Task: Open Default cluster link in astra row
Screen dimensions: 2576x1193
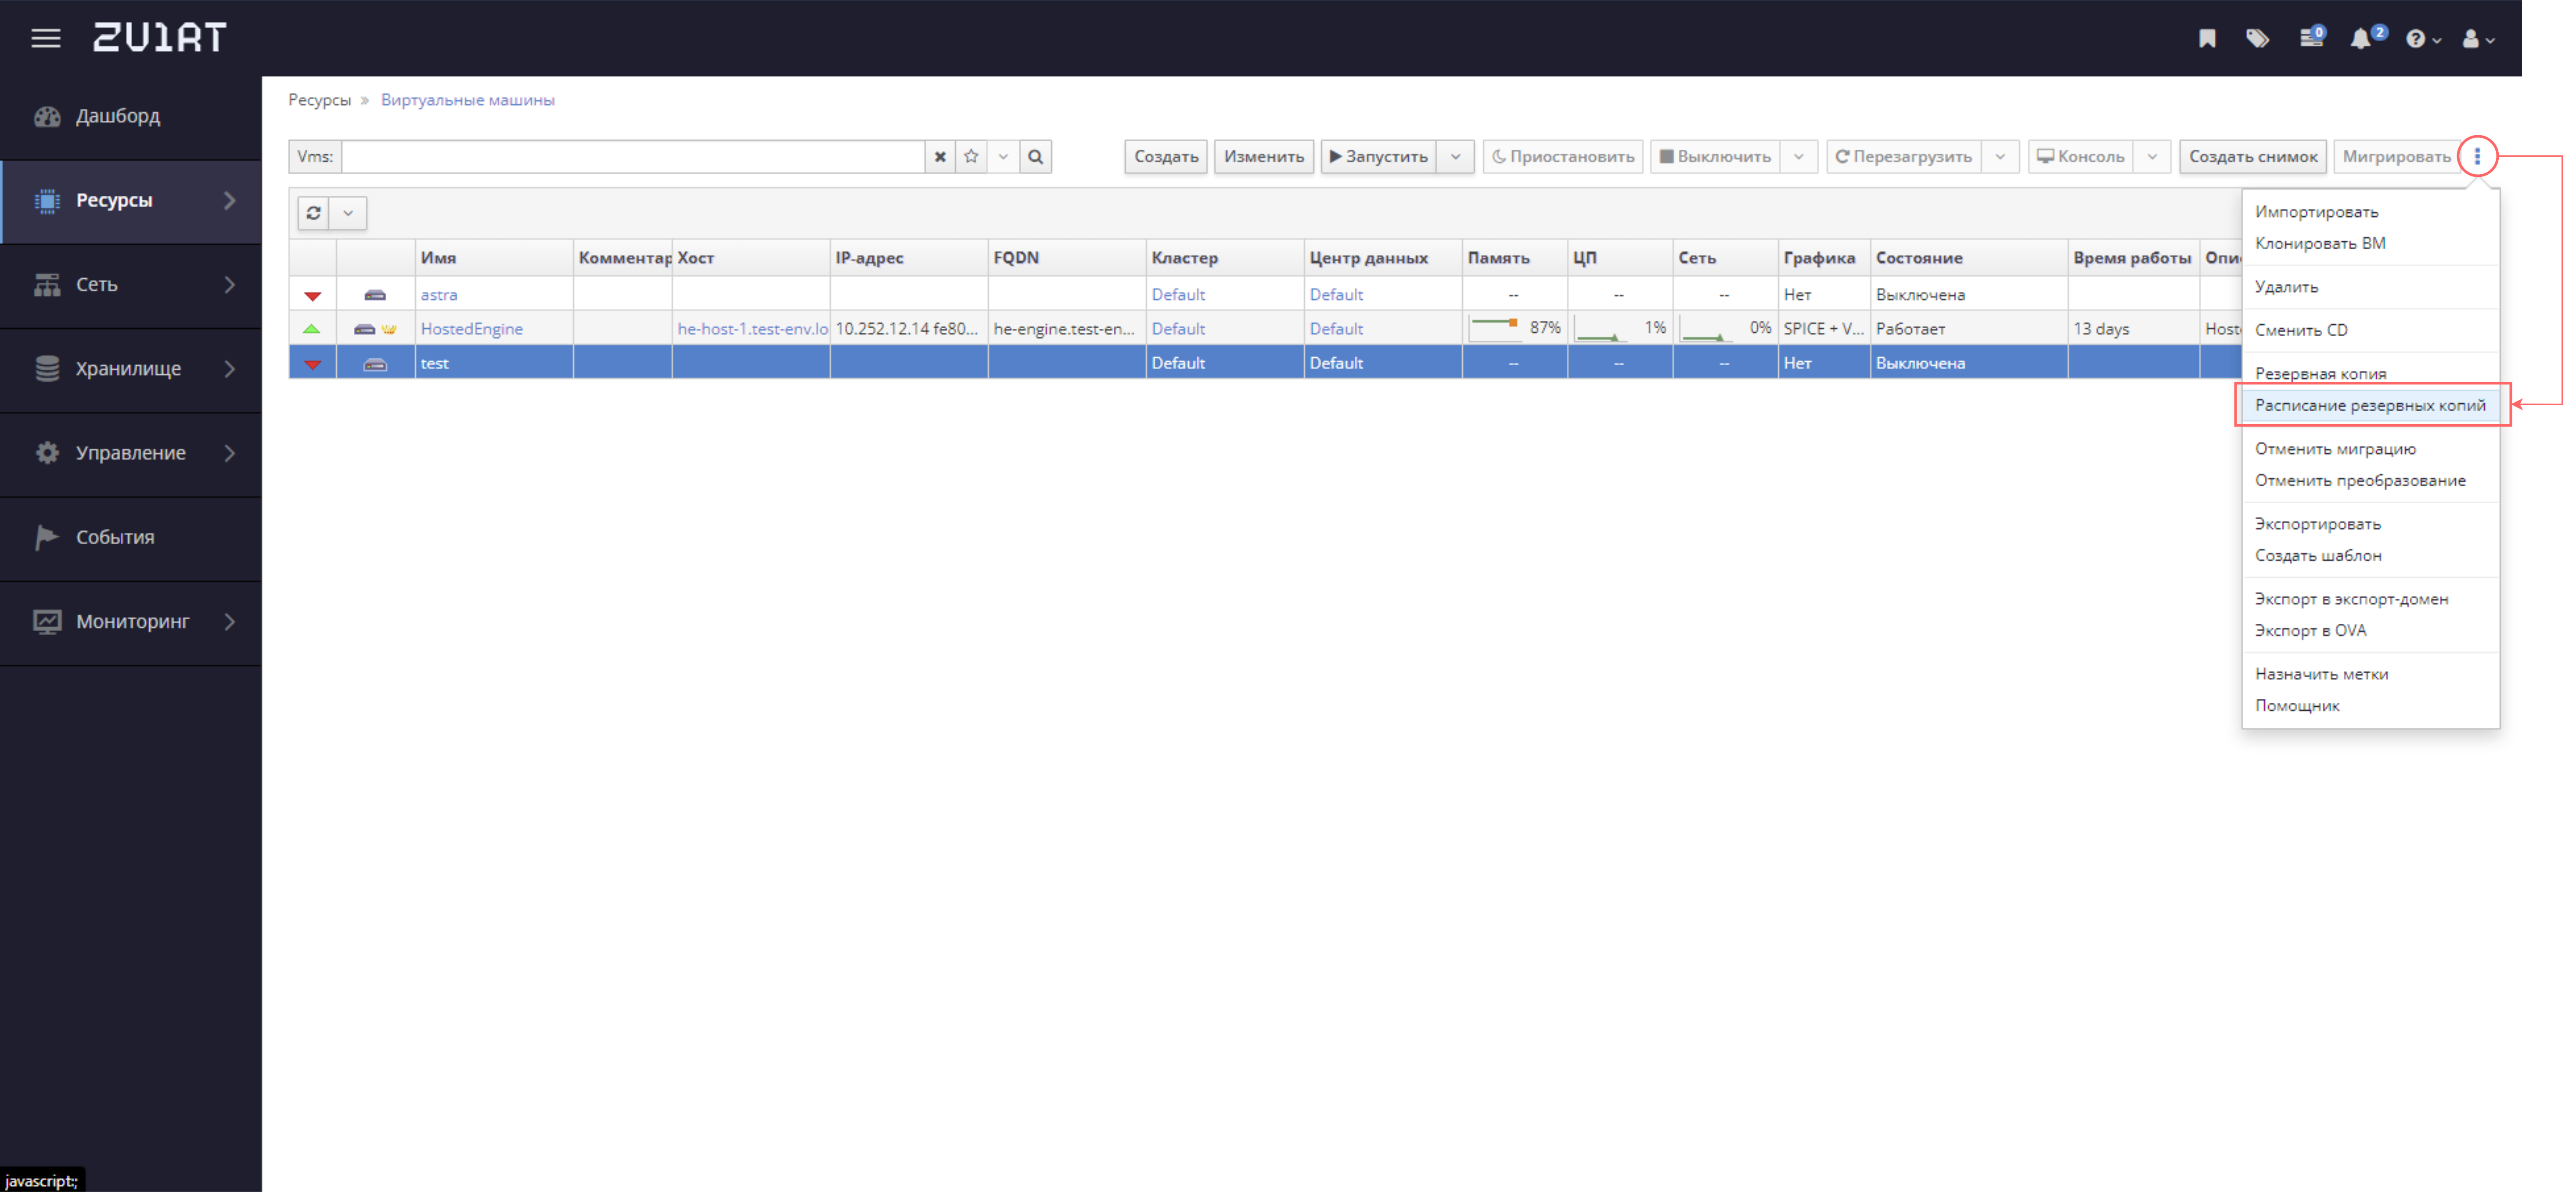Action: coord(1178,294)
